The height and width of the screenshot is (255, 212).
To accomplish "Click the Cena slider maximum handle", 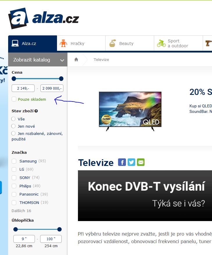I will pyautogui.click(x=61, y=79).
